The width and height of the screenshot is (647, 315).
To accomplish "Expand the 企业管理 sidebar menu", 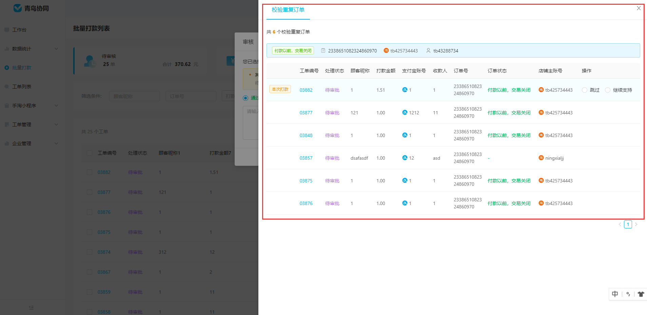I will pos(33,143).
